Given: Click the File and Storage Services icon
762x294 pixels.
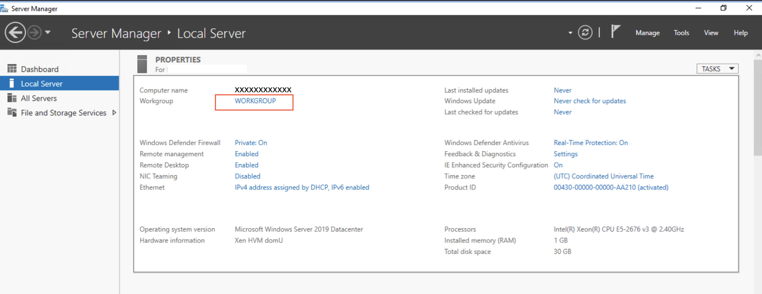Looking at the screenshot, I should (x=12, y=112).
